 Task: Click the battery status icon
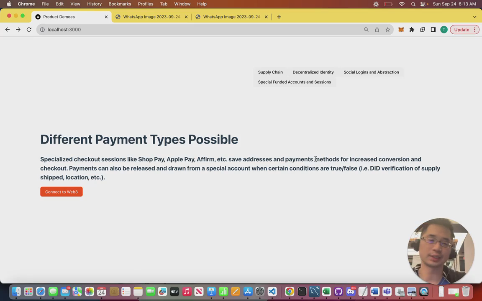pyautogui.click(x=388, y=4)
